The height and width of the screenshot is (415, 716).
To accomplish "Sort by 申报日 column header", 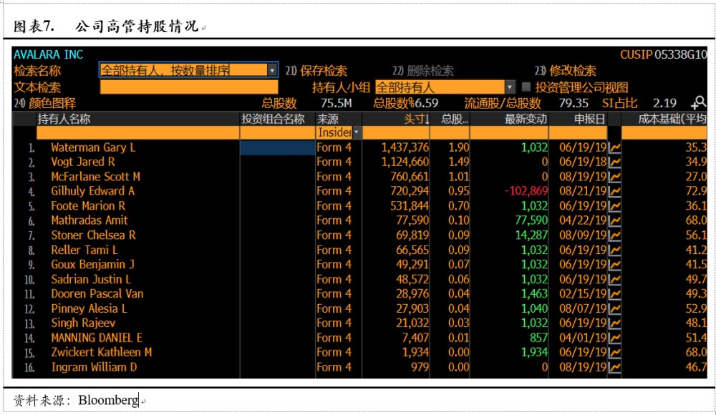I will coord(589,119).
